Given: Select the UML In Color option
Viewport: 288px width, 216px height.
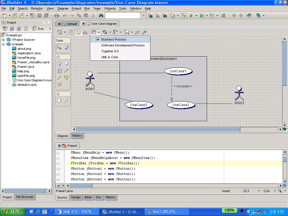Looking at the screenshot, I should pos(110,57).
